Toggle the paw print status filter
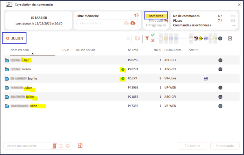This screenshot has height=155, width=244. 176,39
